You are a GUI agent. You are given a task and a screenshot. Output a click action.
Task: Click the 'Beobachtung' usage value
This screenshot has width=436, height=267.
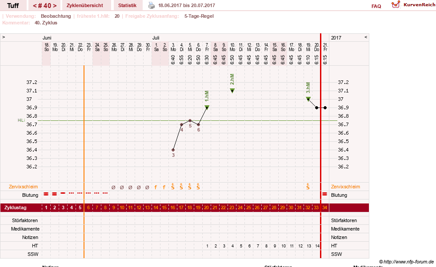[x=56, y=16]
